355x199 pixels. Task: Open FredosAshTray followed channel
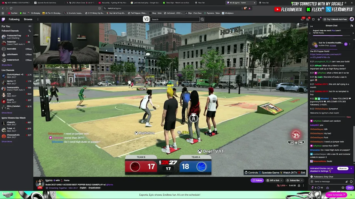coord(17,37)
